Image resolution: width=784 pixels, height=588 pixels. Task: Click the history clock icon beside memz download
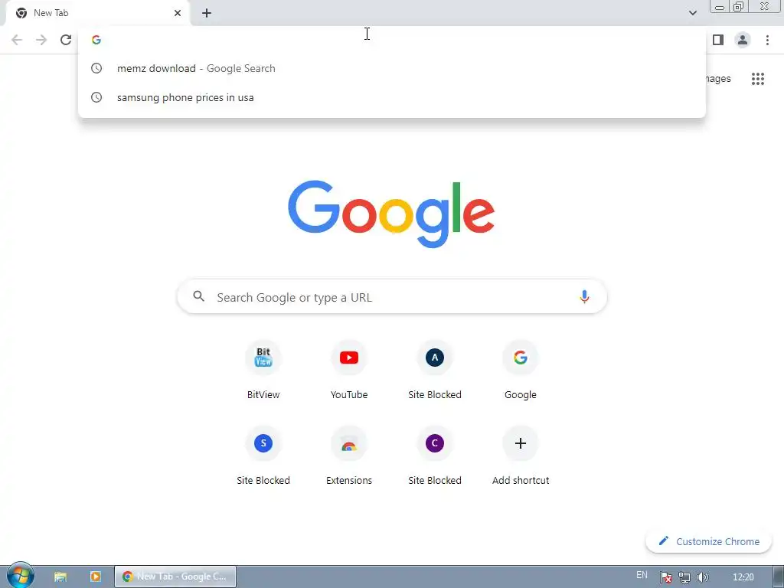pyautogui.click(x=96, y=68)
